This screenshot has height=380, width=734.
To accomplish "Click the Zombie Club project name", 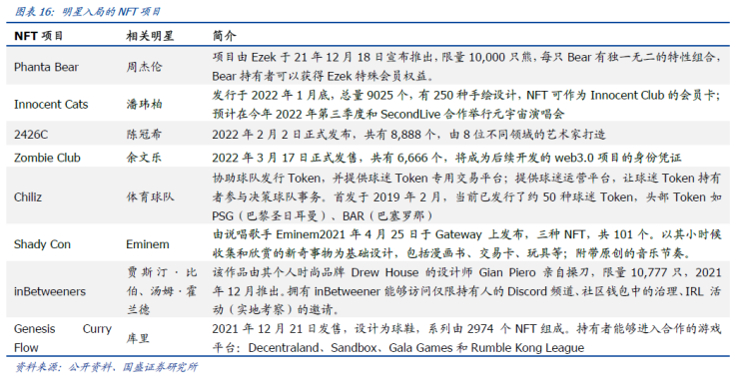I will coord(47,158).
